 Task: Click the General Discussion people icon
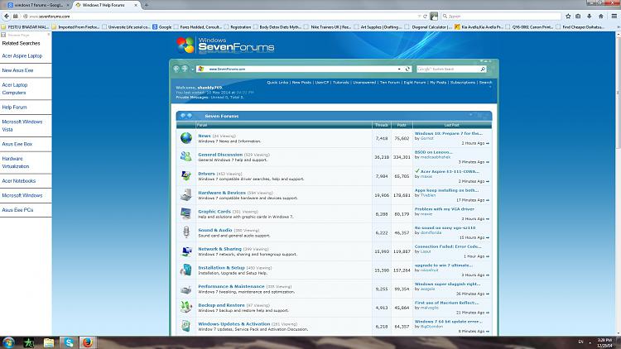[x=186, y=156]
